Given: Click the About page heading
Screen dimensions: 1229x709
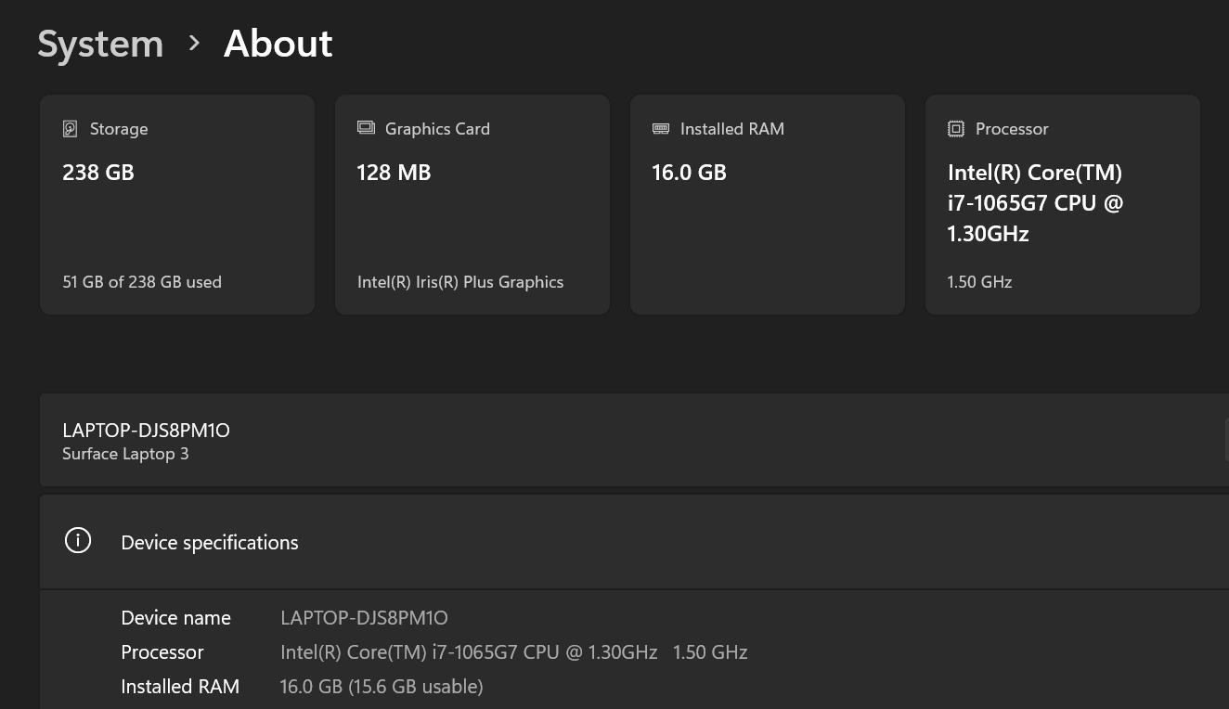Looking at the screenshot, I should [x=278, y=44].
